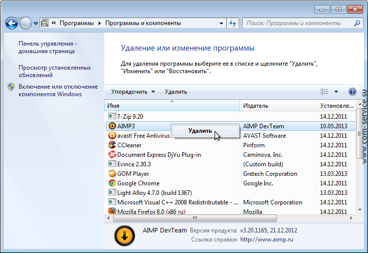Open the address bar history dropdown
The width and height of the screenshot is (368, 253).
coord(221,23)
